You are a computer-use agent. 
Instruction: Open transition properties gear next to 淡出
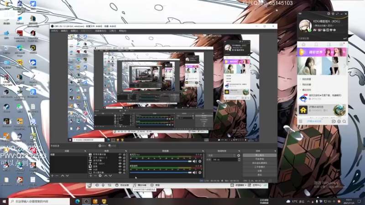pyautogui.click(x=238, y=155)
